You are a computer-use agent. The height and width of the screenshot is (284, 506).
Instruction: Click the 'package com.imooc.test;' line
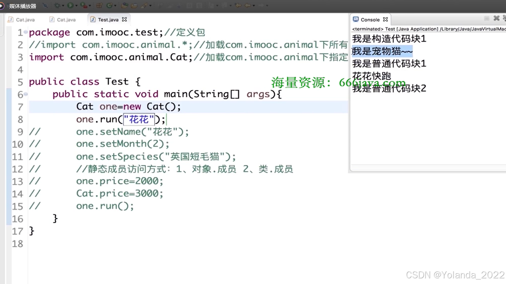[96, 33]
